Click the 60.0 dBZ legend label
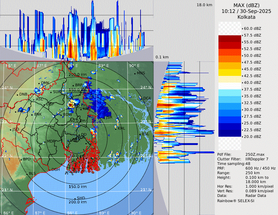This screenshot has height=215, width=278. click(252, 29)
